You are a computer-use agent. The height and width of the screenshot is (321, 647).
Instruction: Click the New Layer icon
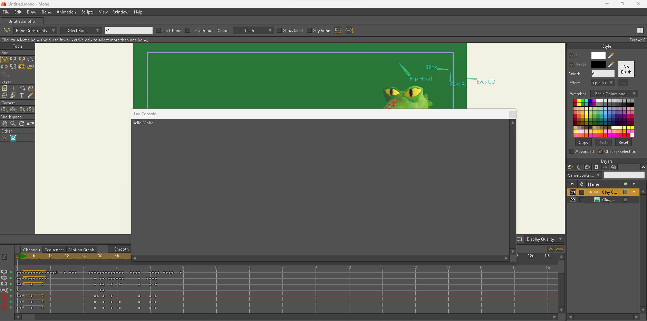click(x=571, y=167)
